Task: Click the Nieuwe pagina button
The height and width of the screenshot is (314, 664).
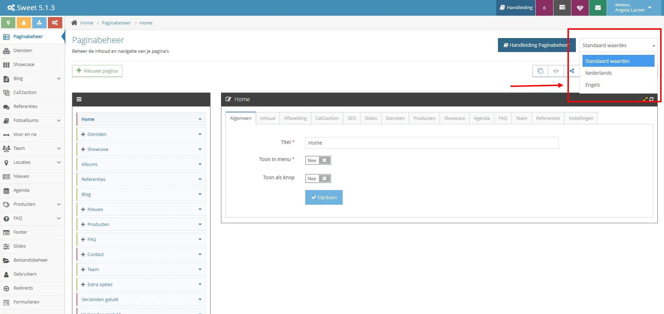Action: pyautogui.click(x=97, y=71)
